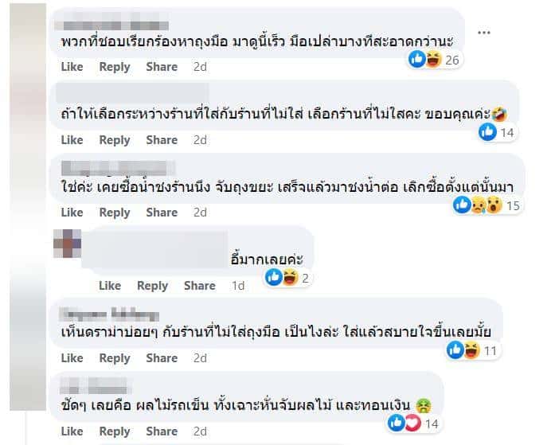Reply to the first comment
Viewport: 551px width, 445px height.
[115, 67]
